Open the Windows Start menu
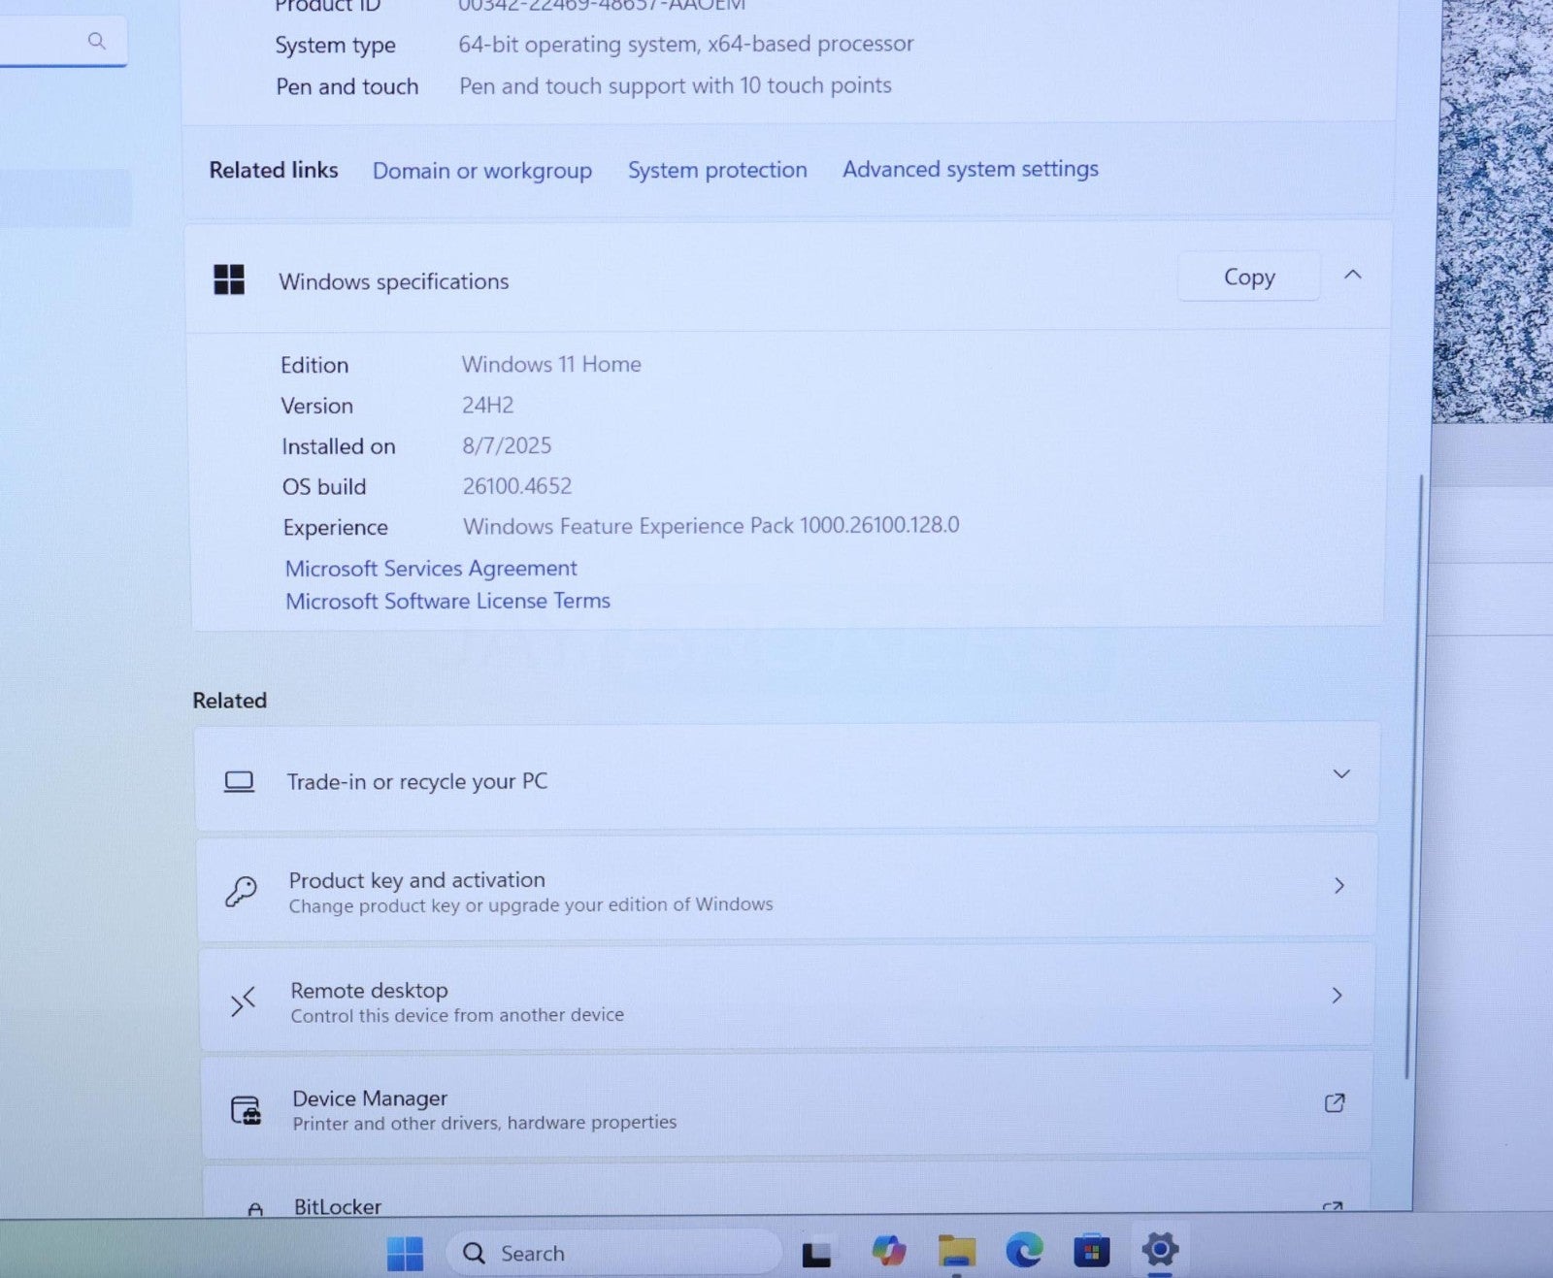This screenshot has width=1553, height=1278. (405, 1253)
